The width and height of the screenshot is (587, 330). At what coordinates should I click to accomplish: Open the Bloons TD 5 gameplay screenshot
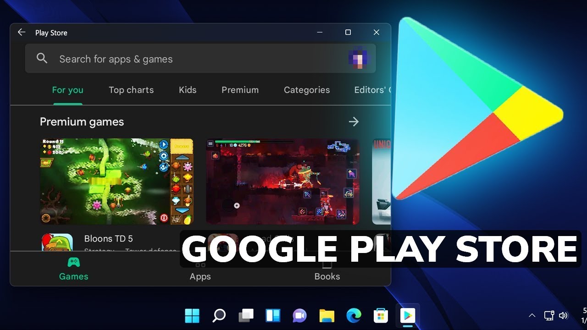tap(117, 181)
